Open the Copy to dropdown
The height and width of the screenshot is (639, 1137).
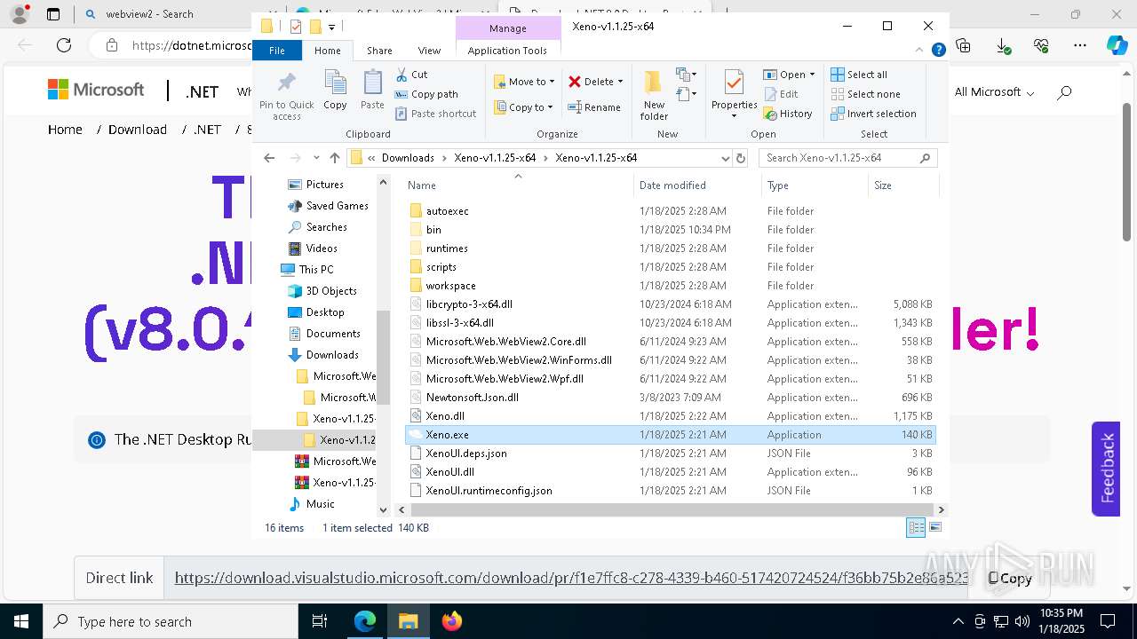[x=524, y=107]
